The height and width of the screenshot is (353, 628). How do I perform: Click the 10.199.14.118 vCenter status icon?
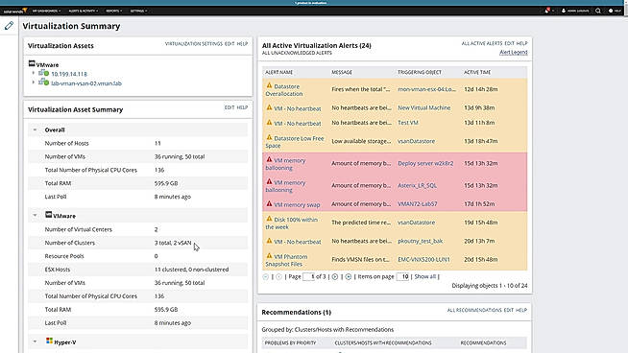click(43, 73)
